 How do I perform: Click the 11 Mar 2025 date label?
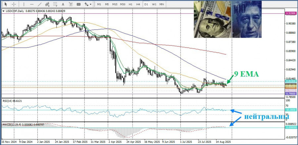(98, 142)
